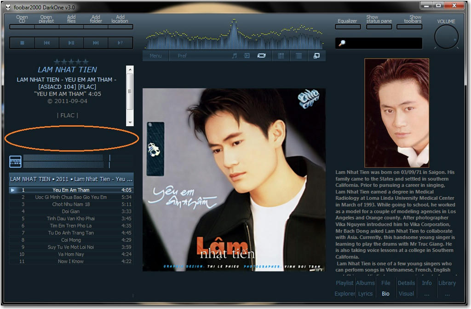
Task: Select track Chot Nhu Nam 18
Action: pos(71,204)
